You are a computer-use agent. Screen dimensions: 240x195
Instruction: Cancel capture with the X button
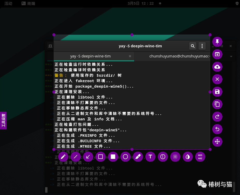tap(217, 79)
